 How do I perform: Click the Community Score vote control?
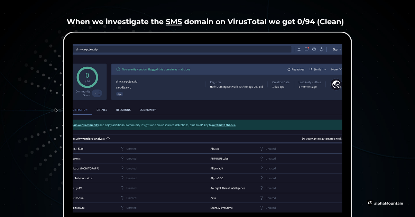pyautogui.click(x=97, y=93)
